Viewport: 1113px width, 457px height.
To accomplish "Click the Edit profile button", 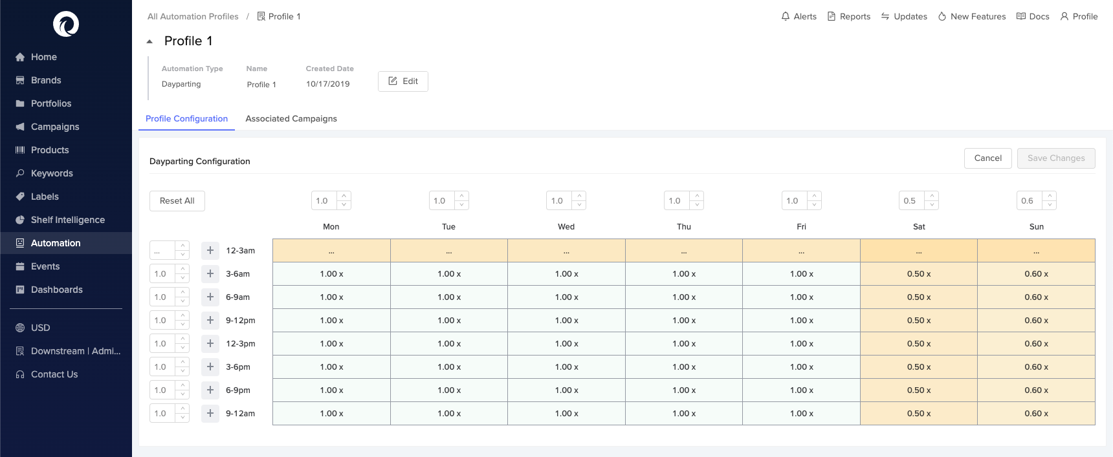I will coord(402,81).
